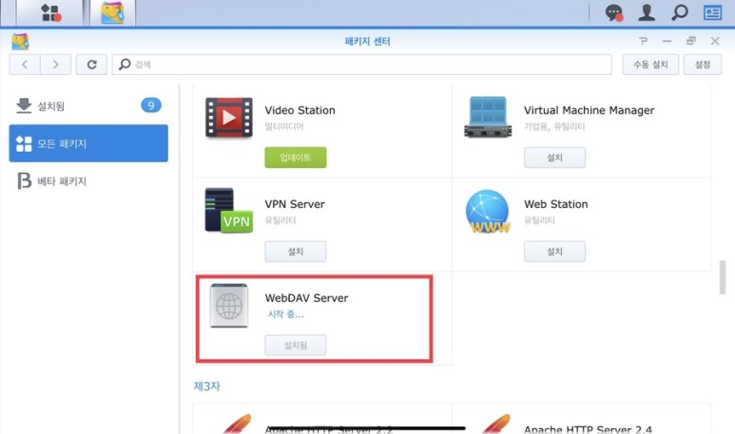Go back with the left arrow
The width and height of the screenshot is (735, 434).
[25, 65]
